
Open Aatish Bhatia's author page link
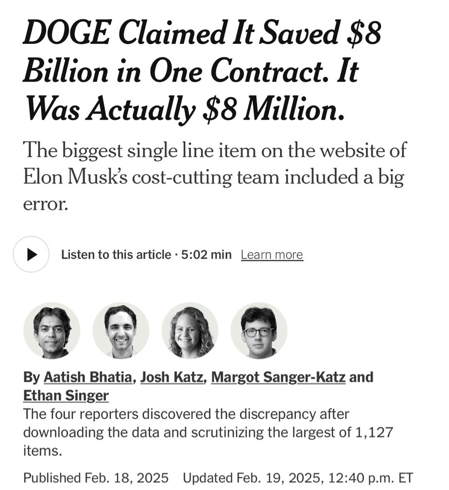[x=88, y=377]
